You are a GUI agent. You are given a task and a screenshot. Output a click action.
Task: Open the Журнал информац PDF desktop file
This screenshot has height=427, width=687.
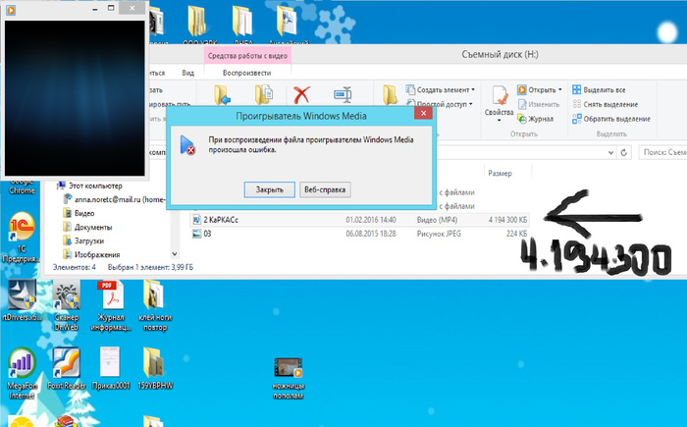pos(111,306)
